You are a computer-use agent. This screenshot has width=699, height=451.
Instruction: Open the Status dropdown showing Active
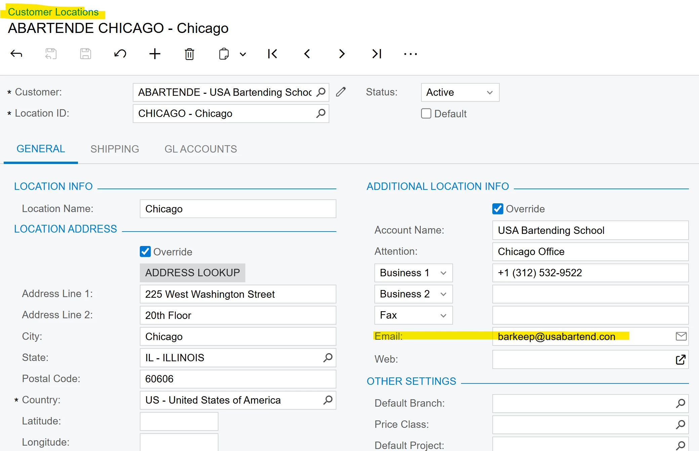pyautogui.click(x=460, y=92)
